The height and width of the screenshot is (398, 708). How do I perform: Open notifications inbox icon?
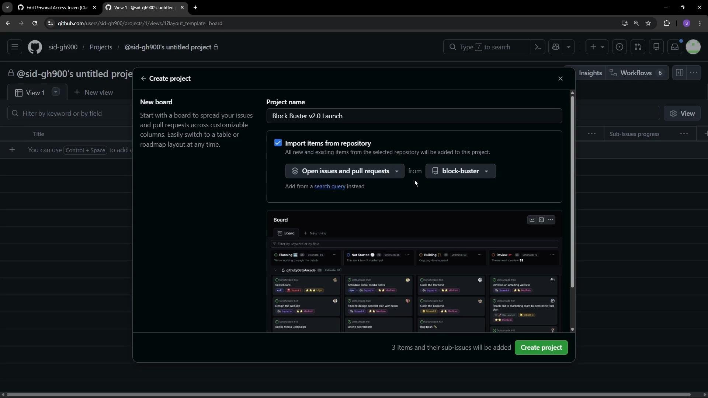(675, 47)
